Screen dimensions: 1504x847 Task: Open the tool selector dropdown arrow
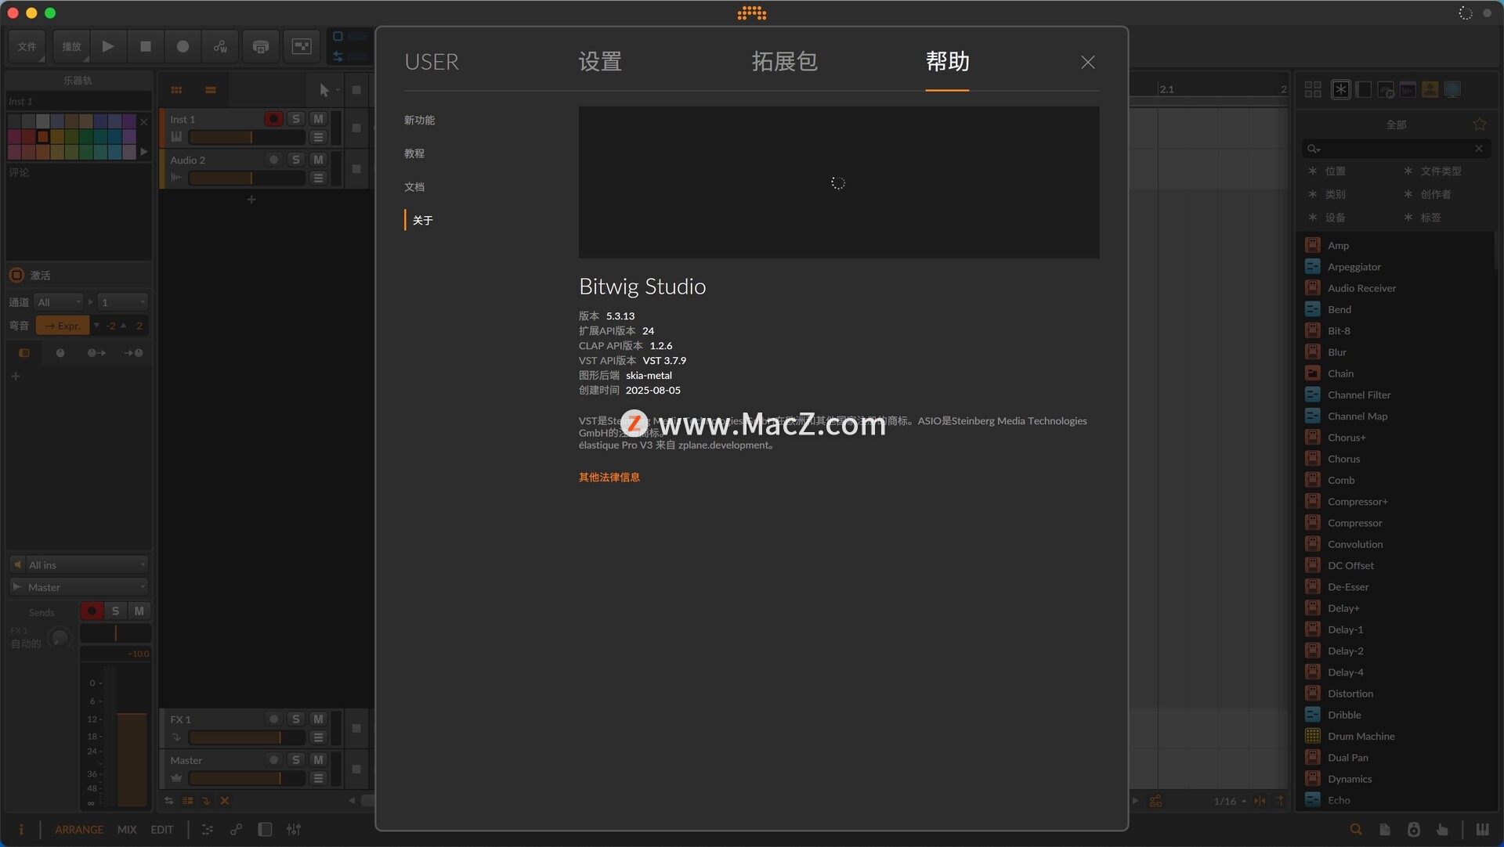point(338,90)
